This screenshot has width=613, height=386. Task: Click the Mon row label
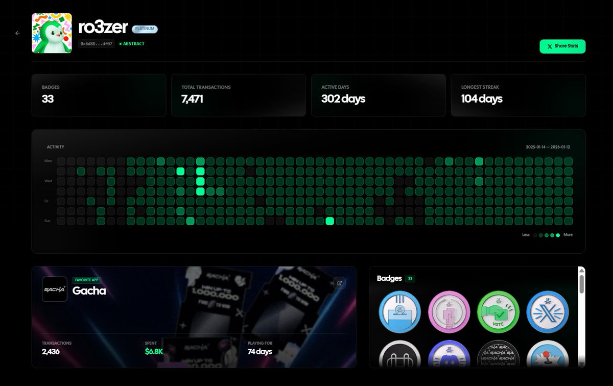point(49,161)
